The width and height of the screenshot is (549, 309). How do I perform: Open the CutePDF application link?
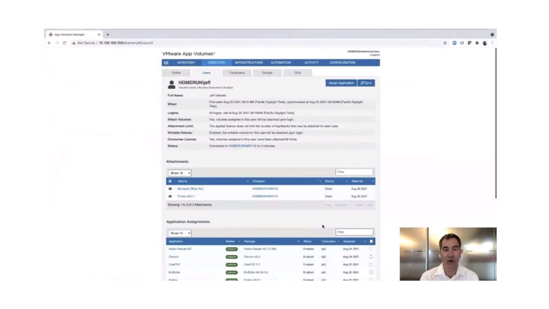tap(174, 264)
